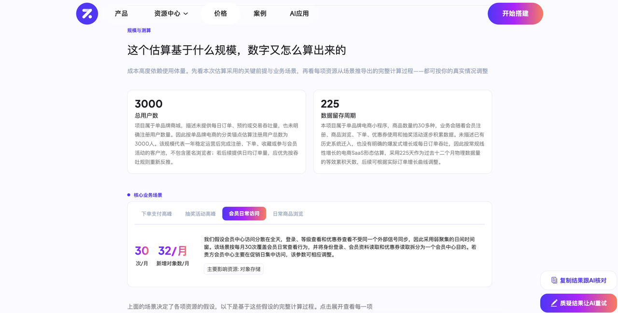Expand the 资源中心 dropdown chevron

coord(186,14)
